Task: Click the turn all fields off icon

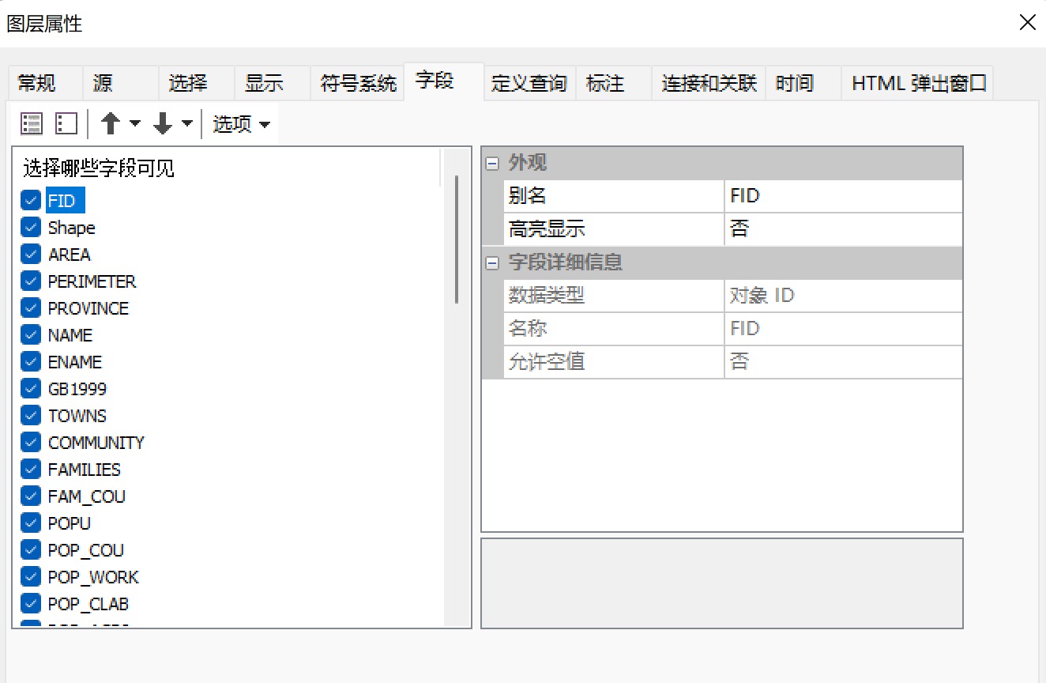Action: [66, 123]
